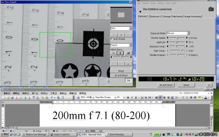Apply bold formatting in Word

pos(128,98)
